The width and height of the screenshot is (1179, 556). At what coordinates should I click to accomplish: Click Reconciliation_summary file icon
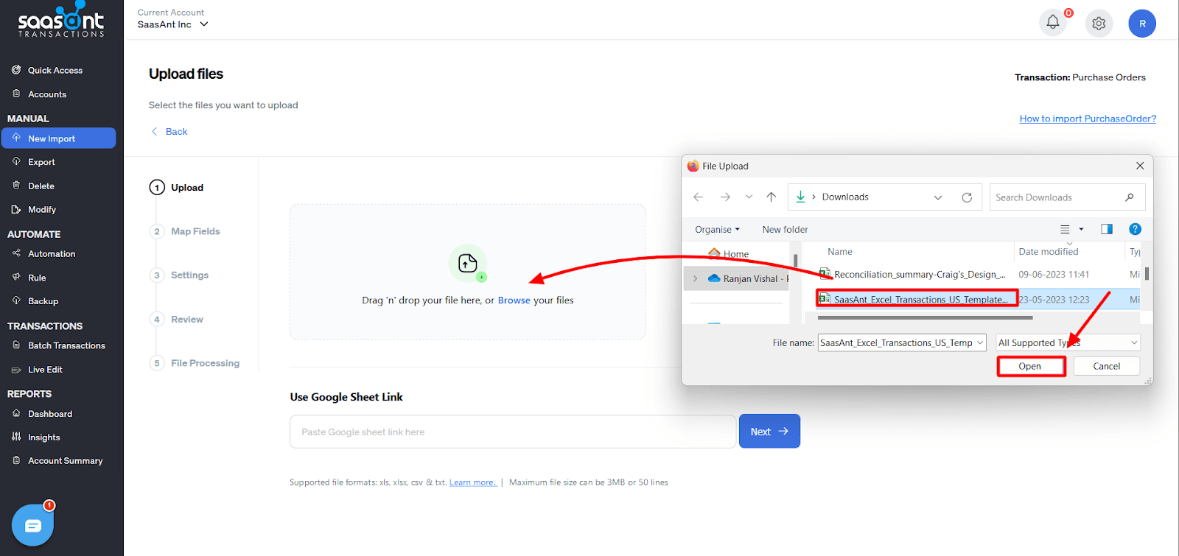pos(825,274)
